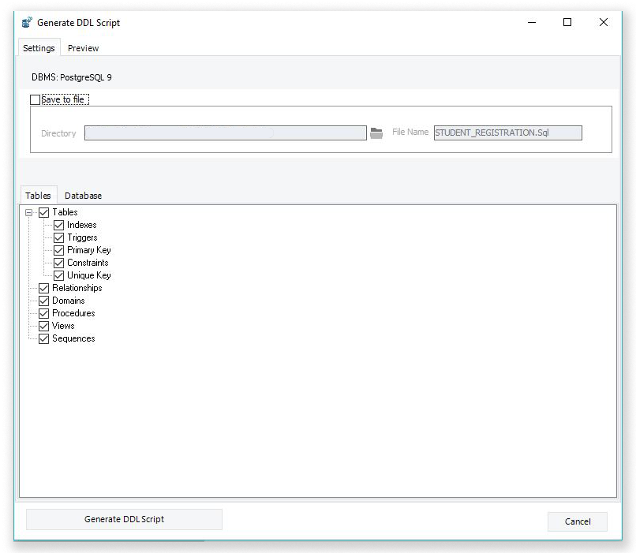Select the Domains tree label
The image size is (636, 553).
point(69,301)
